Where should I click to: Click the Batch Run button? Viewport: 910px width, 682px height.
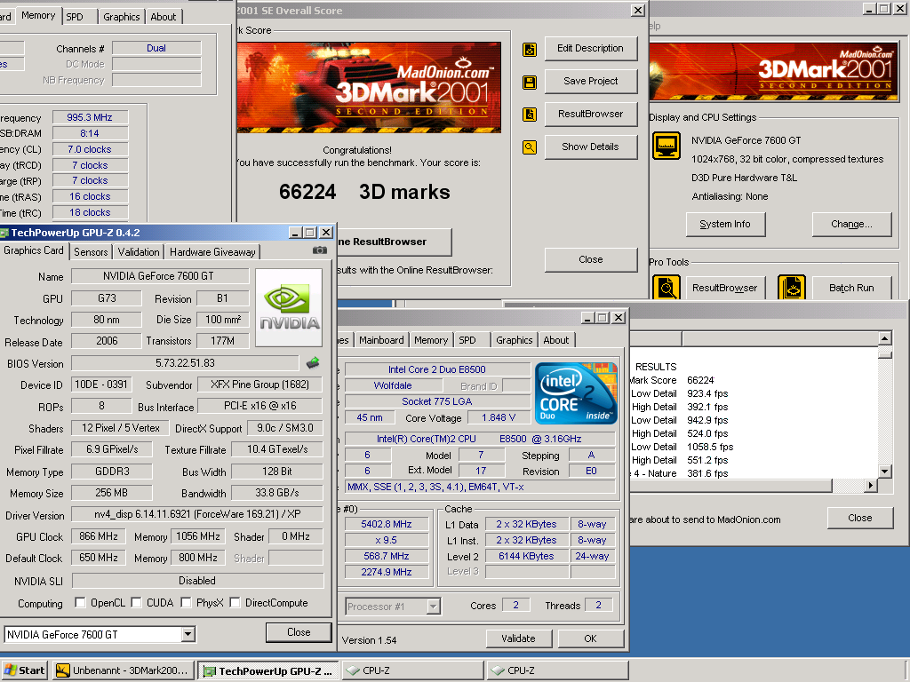pyautogui.click(x=851, y=288)
